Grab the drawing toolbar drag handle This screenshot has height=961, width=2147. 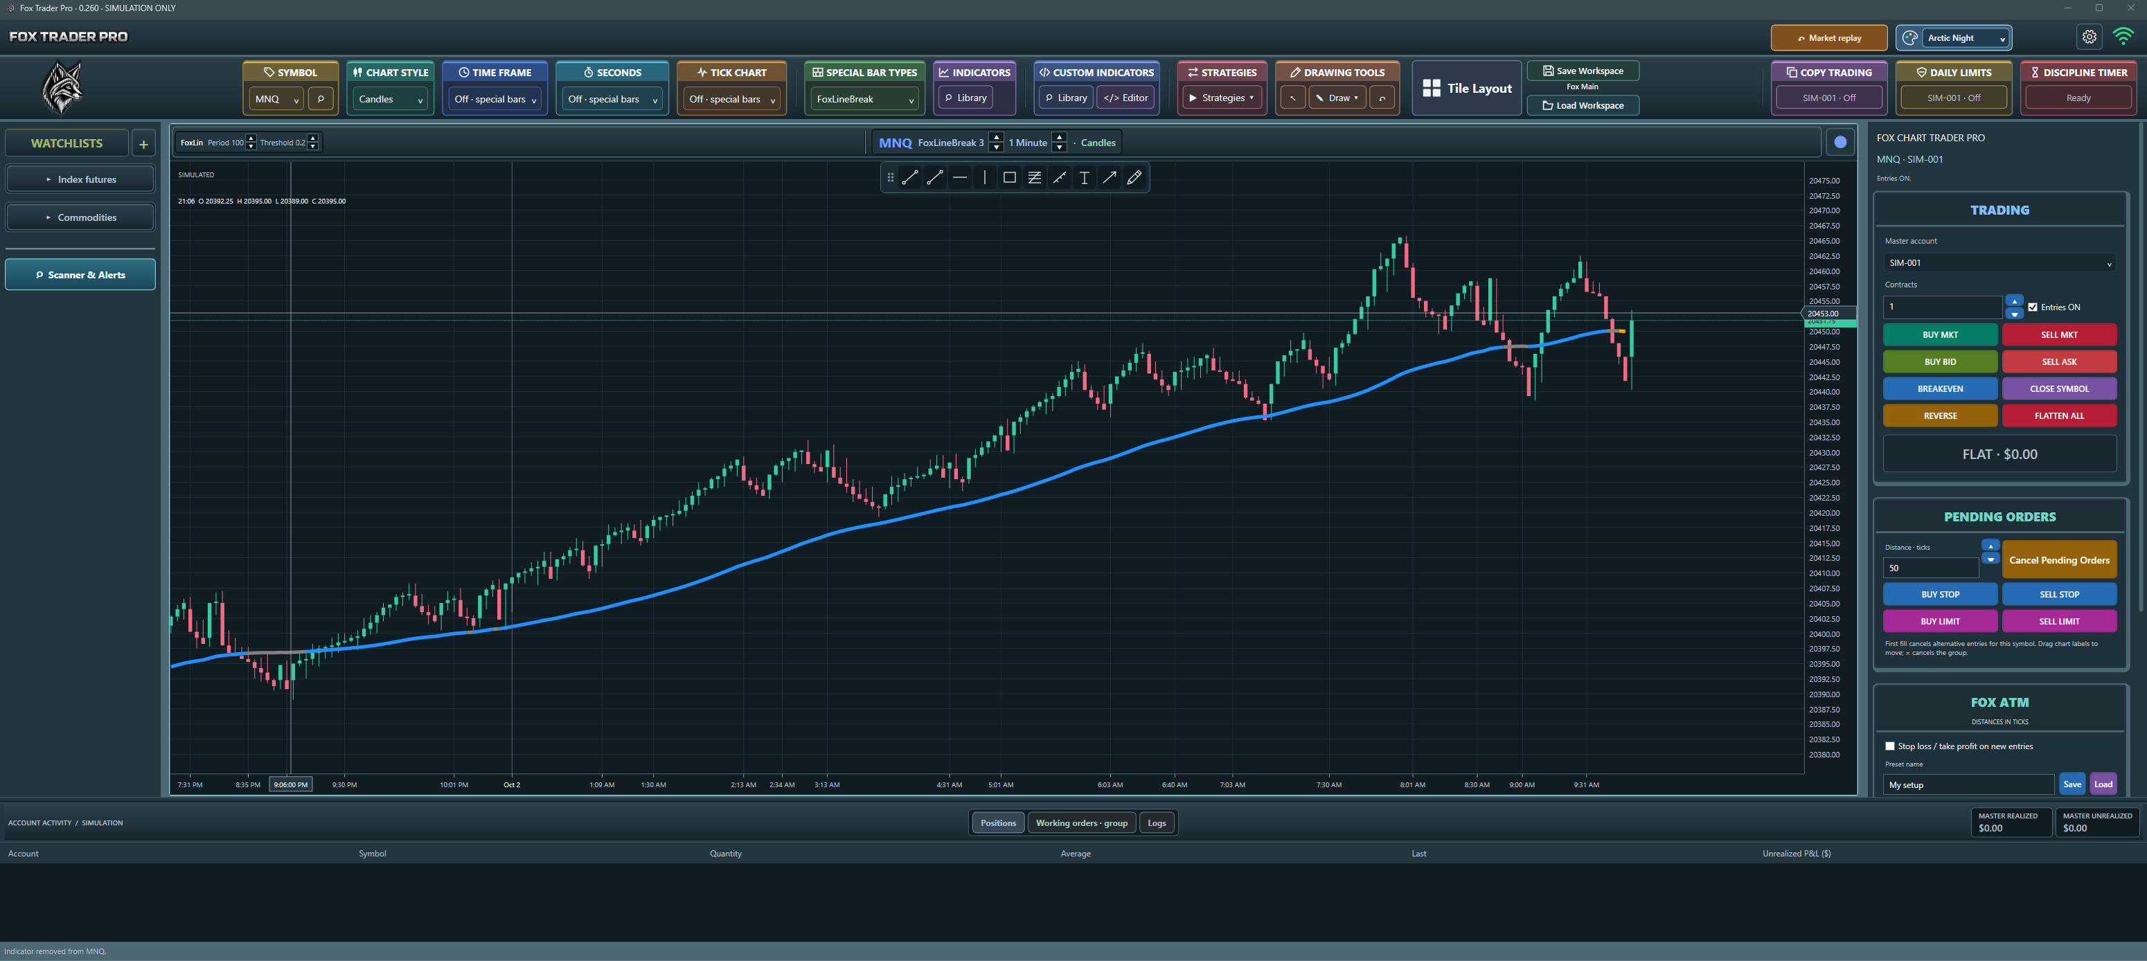[x=890, y=177]
